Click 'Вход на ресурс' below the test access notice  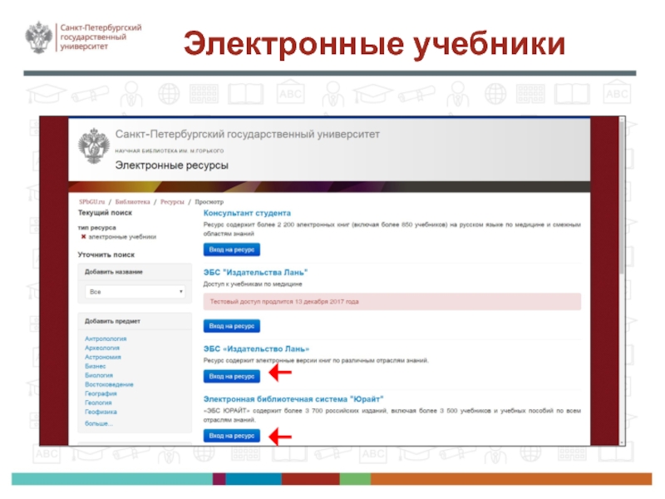tap(232, 326)
